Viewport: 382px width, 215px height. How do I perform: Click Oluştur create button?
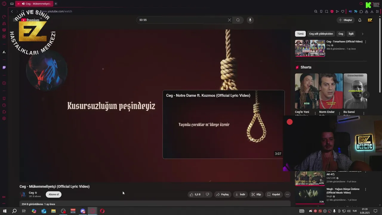point(346,20)
